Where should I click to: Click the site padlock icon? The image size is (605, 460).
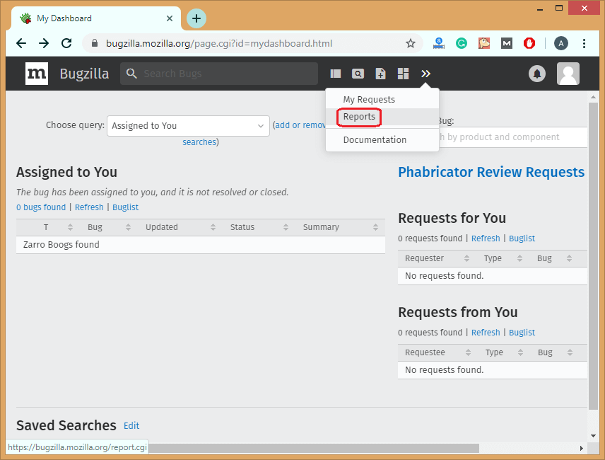(x=95, y=43)
